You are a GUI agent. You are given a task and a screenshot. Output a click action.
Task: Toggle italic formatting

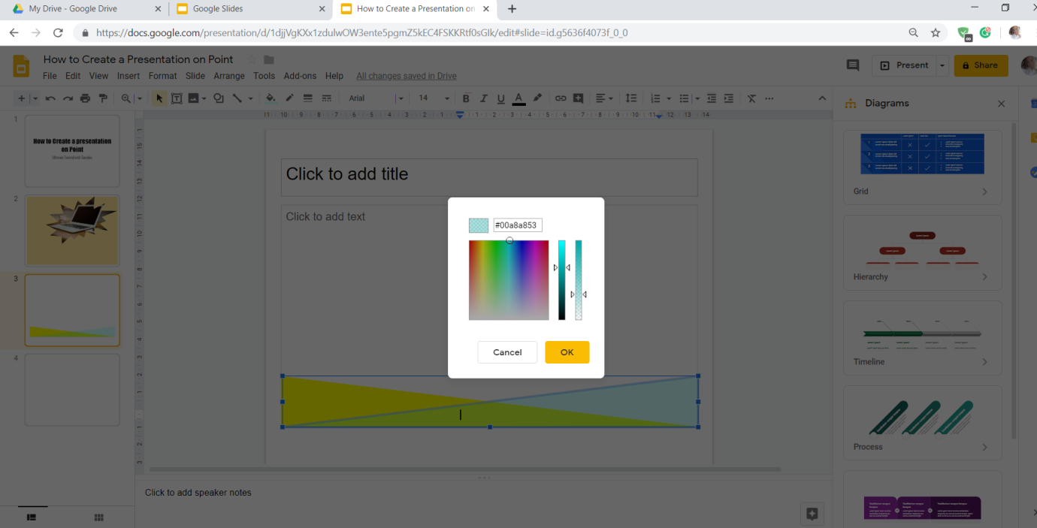pyautogui.click(x=483, y=98)
